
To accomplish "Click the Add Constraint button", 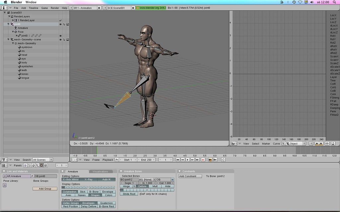I will tap(190, 176).
